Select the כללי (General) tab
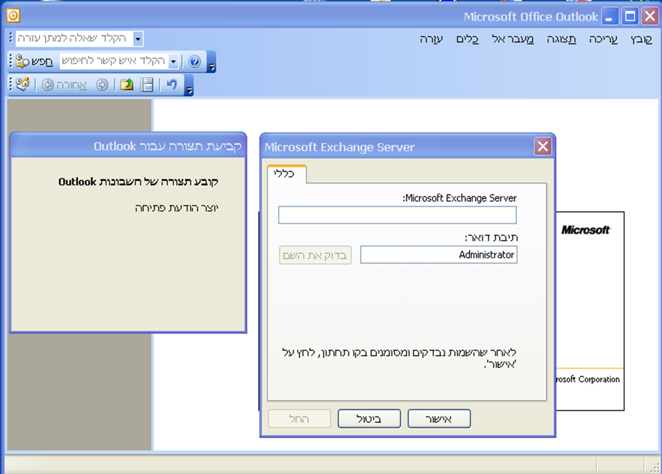Screen dimensions: 662x474 [287, 174]
